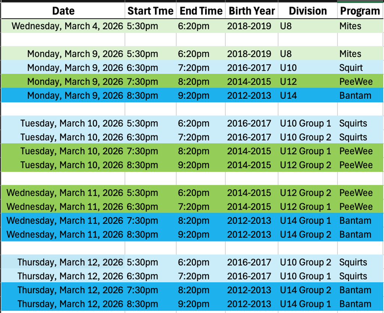384x313 pixels.
Task: Click the 9:20pm end time on Wednesday March 11
Action: click(193, 234)
